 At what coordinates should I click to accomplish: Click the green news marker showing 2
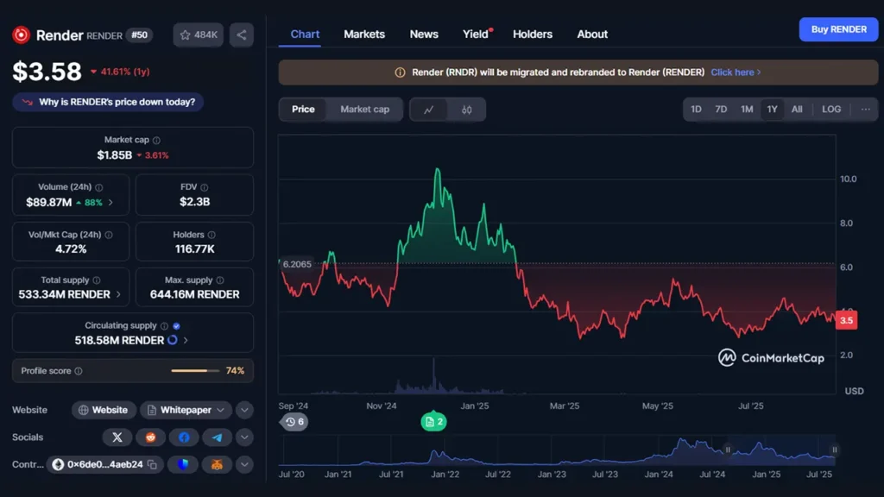[433, 421]
